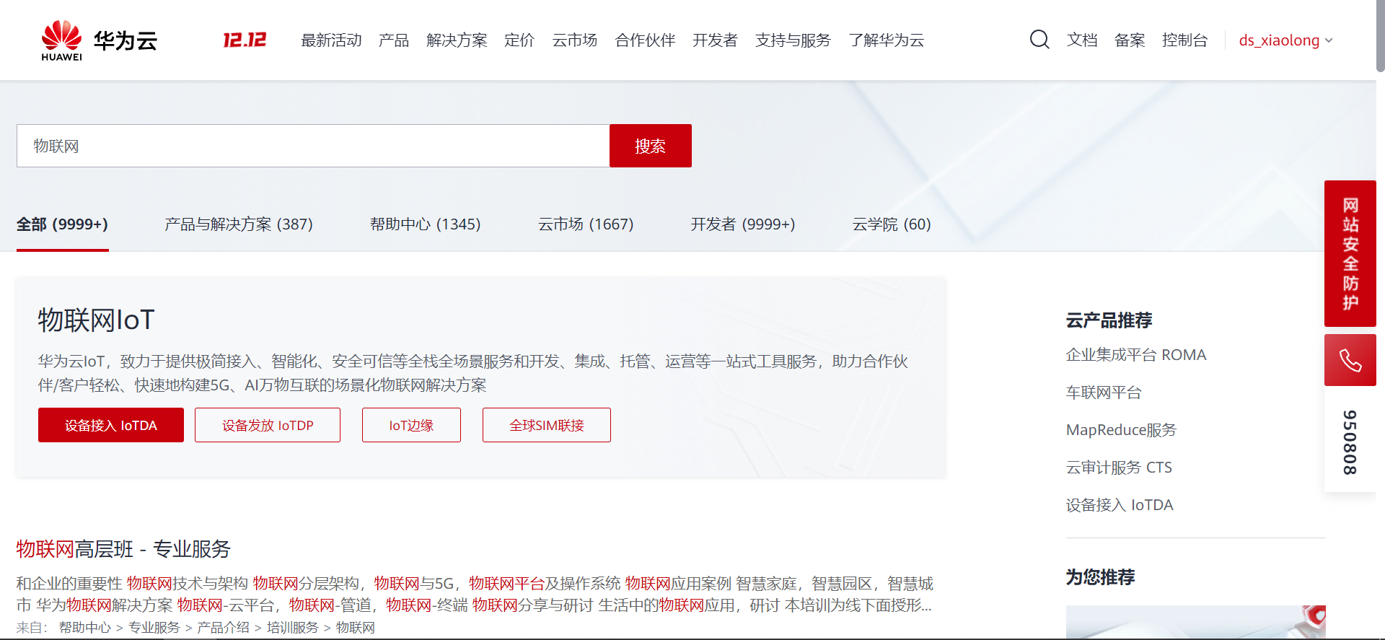Open recommended 车联网平台
The width and height of the screenshot is (1385, 640).
click(x=1104, y=393)
